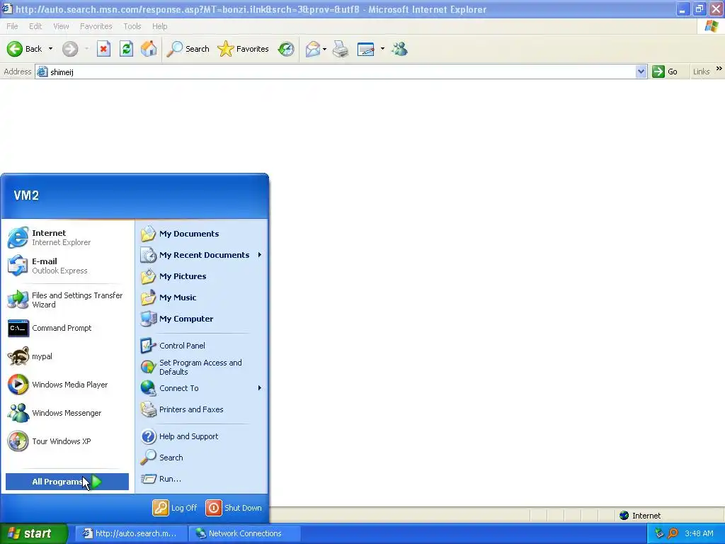The image size is (725, 544).
Task: Click the network tray icon
Action: pyautogui.click(x=659, y=533)
